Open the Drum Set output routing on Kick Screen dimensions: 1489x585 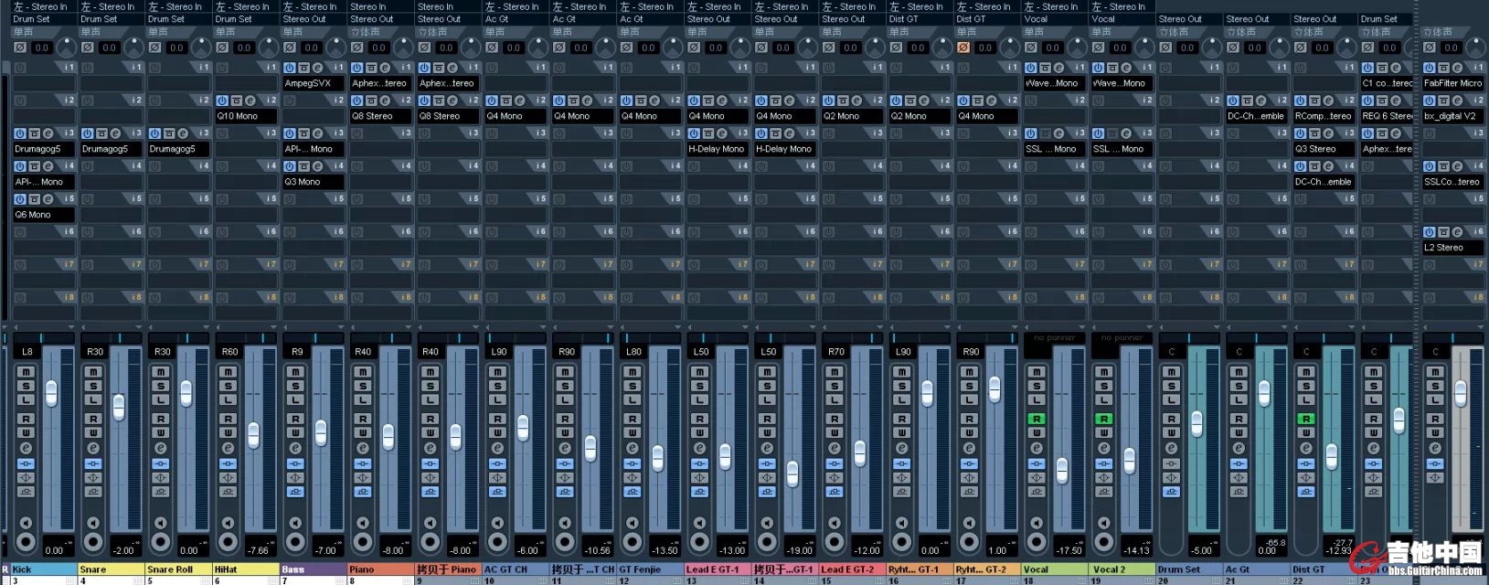(x=43, y=18)
